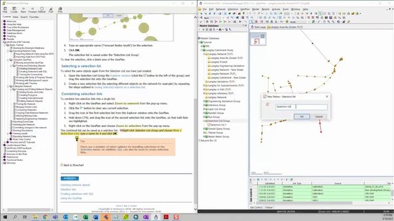
Task: Open Font options in Help toolbar
Action: pyautogui.click(x=51, y=10)
